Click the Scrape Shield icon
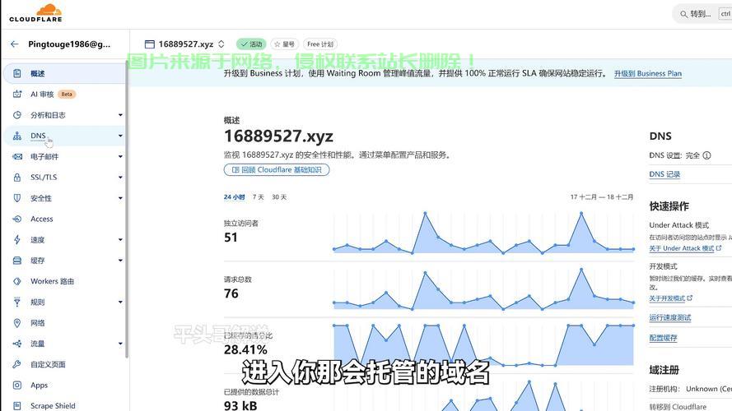 click(x=17, y=405)
